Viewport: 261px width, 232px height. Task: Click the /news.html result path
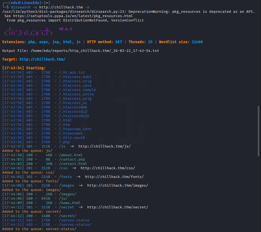pyautogui.click(x=70, y=203)
